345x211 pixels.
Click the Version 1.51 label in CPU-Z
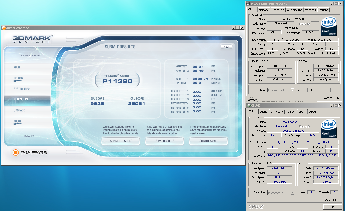coord(331,200)
